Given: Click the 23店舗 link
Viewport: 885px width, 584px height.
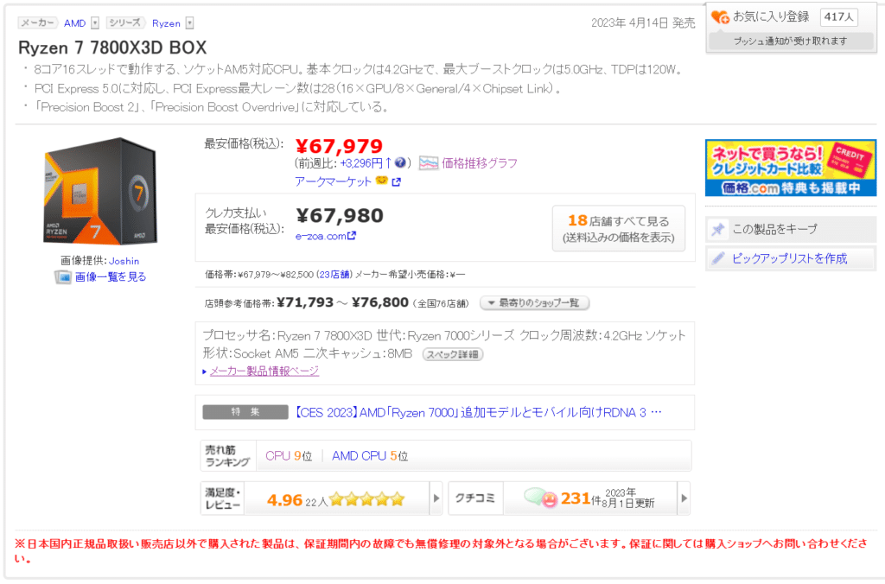Looking at the screenshot, I should pyautogui.click(x=336, y=275).
